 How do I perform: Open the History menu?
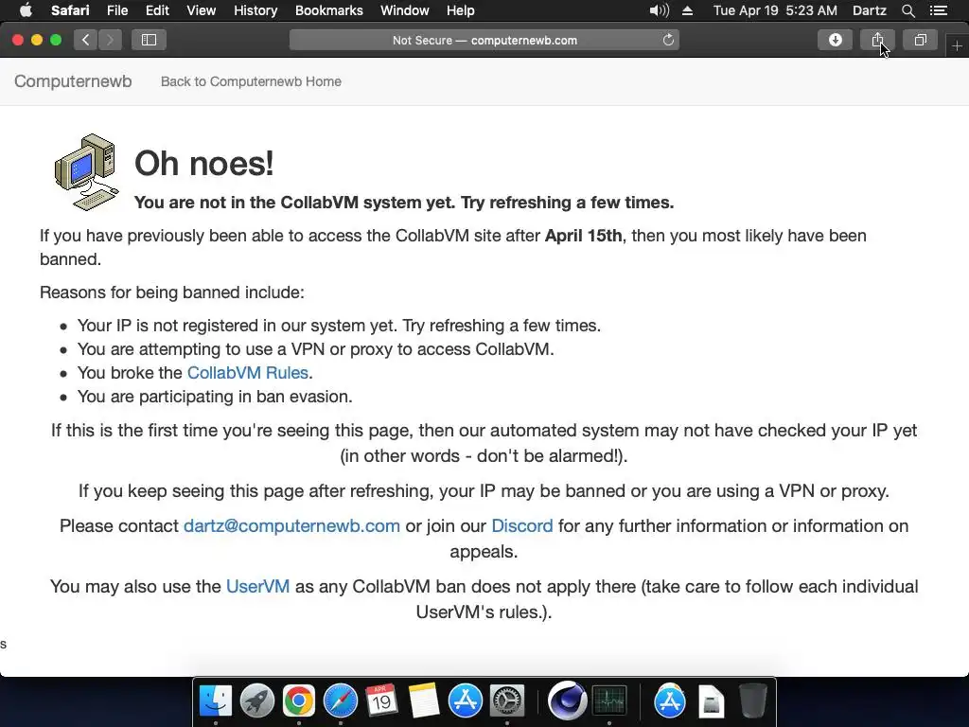(x=255, y=10)
